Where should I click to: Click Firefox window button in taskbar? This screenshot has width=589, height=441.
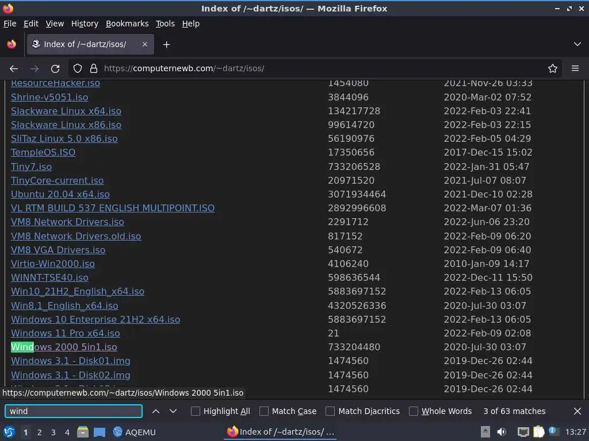(x=281, y=432)
